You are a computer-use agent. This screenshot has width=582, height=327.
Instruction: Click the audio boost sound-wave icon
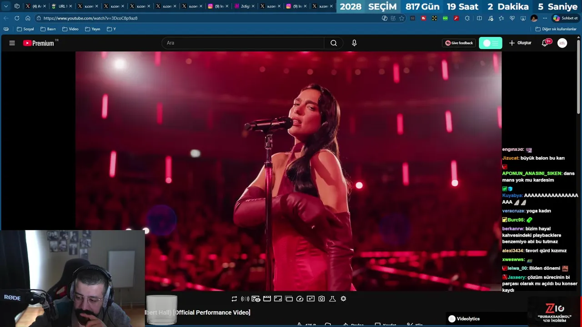(x=245, y=299)
